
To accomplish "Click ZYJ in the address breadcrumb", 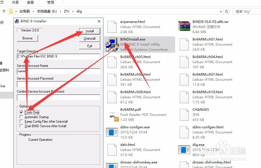I will tap(67, 11).
